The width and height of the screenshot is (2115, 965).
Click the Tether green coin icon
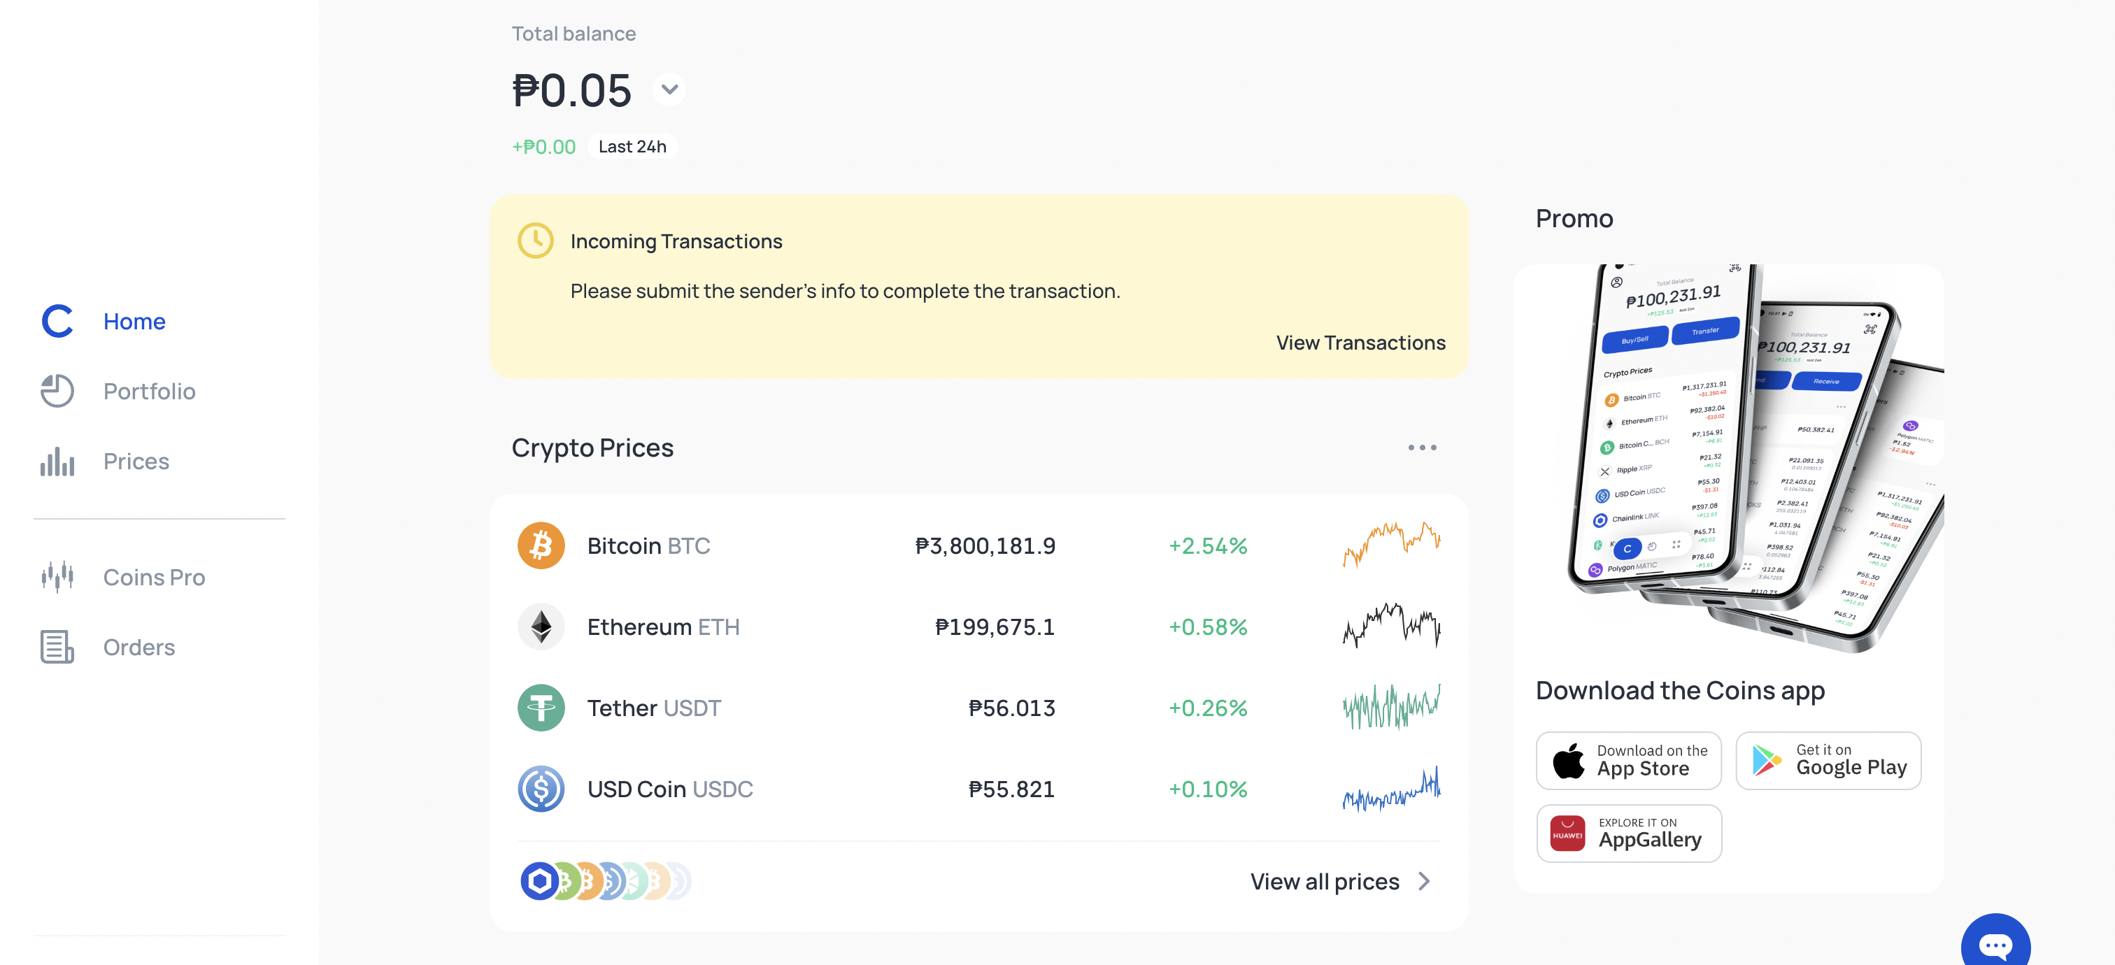click(x=541, y=708)
